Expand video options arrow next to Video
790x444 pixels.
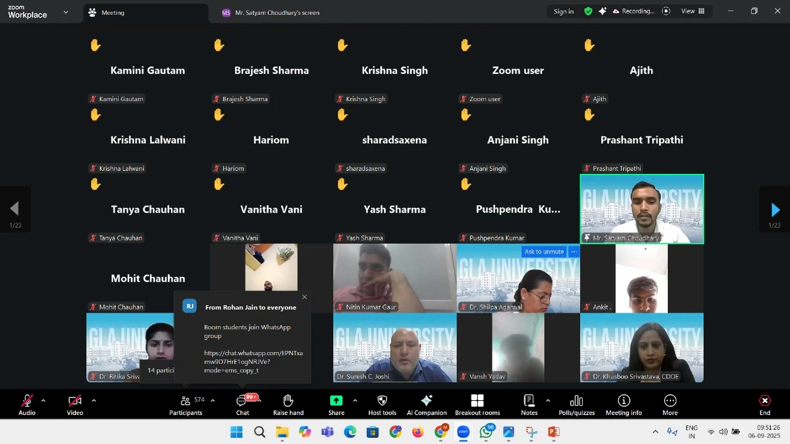tap(94, 401)
